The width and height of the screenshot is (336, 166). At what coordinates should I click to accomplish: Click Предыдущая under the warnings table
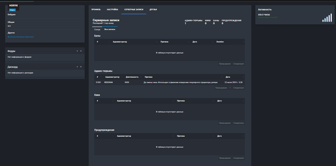(x=225, y=158)
